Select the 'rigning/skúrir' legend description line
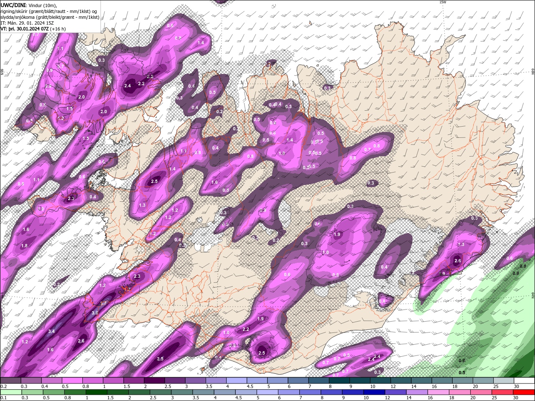The width and height of the screenshot is (535, 401). click(x=49, y=11)
